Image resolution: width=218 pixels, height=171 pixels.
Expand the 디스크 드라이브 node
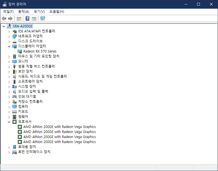point(9,42)
